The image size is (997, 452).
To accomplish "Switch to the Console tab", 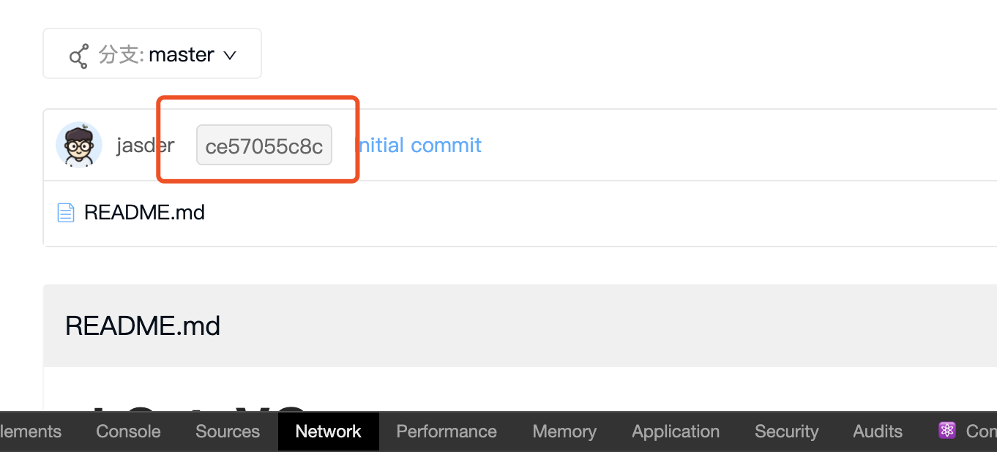I will (128, 432).
